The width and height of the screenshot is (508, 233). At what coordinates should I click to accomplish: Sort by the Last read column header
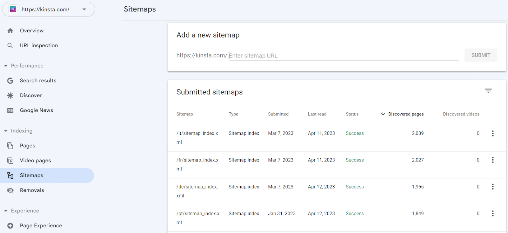tap(317, 114)
